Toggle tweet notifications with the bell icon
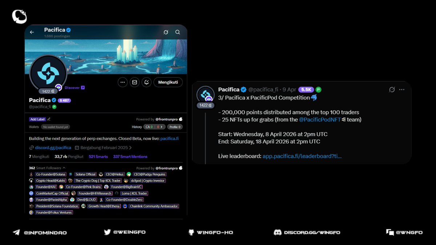This screenshot has width=436, height=245. pos(146,82)
